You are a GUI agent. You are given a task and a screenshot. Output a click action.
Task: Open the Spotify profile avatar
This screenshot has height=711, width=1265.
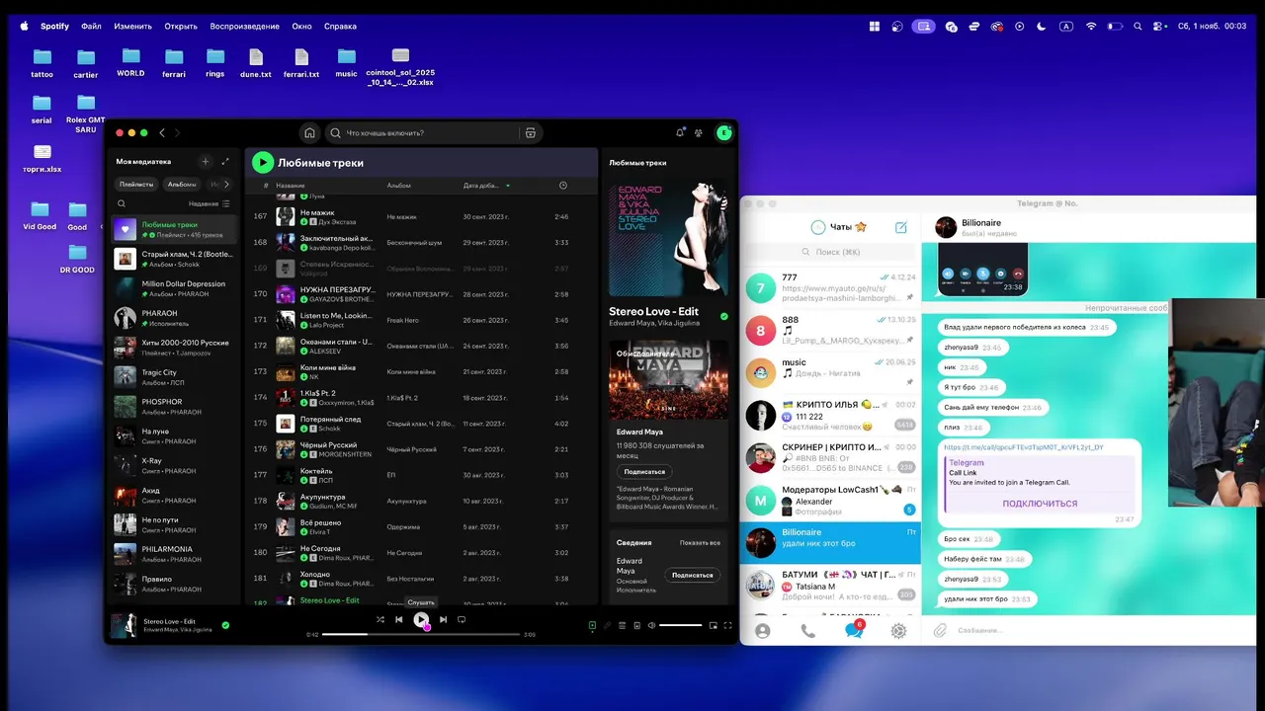point(724,132)
